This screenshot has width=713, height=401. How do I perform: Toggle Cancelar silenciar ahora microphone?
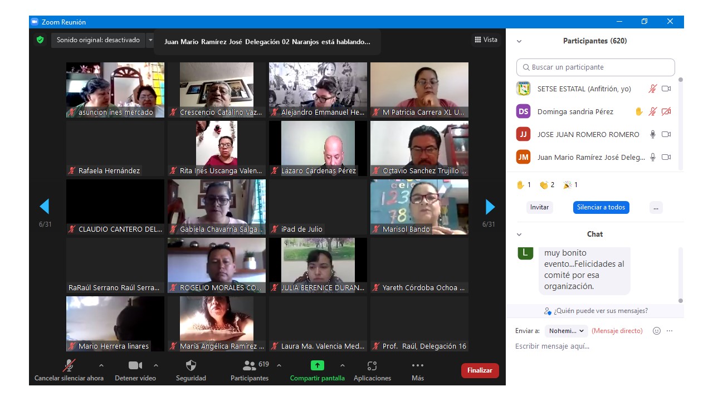pos(69,366)
